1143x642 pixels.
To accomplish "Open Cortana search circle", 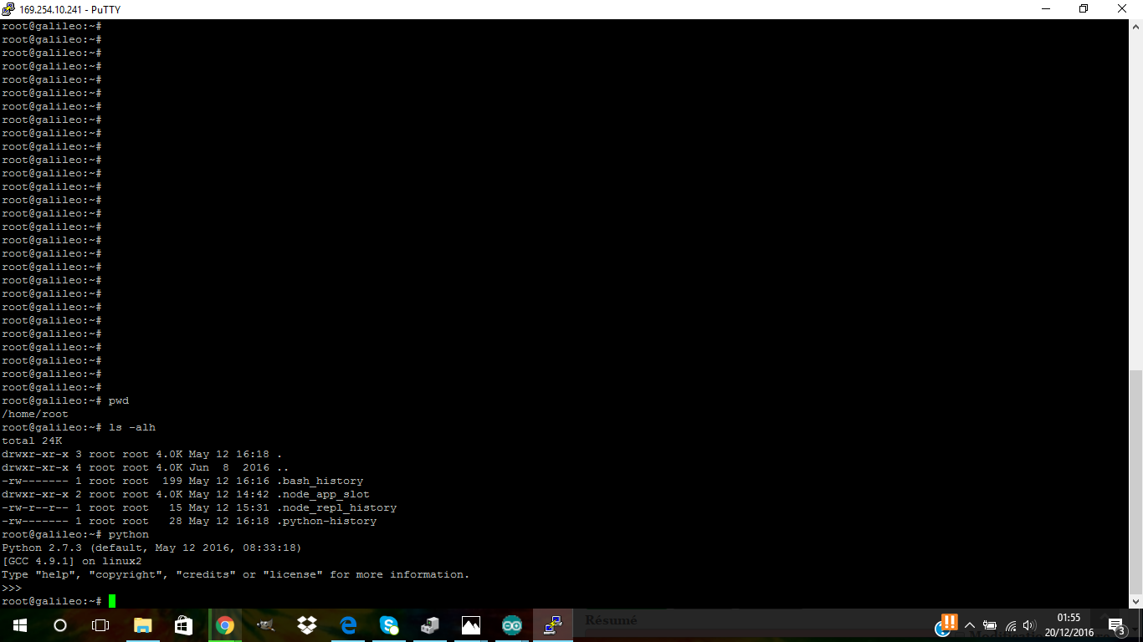I will click(60, 625).
